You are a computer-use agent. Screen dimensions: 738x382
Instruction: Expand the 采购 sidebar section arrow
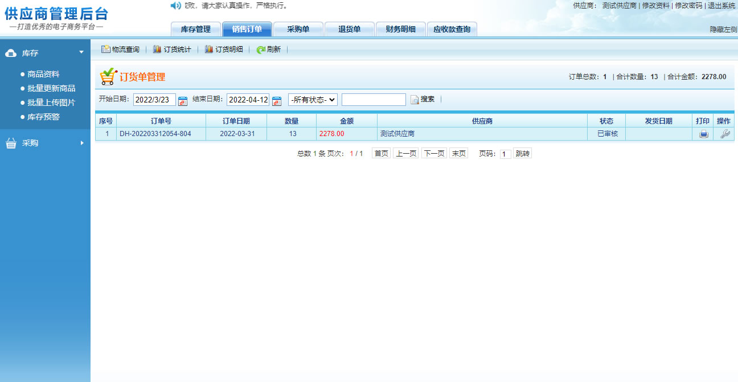click(81, 143)
